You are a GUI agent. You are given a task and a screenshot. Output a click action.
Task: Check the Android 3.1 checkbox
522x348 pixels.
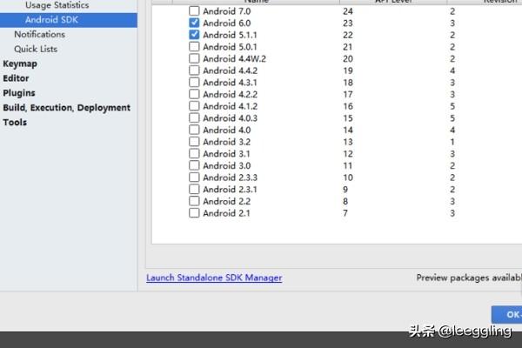tap(194, 153)
